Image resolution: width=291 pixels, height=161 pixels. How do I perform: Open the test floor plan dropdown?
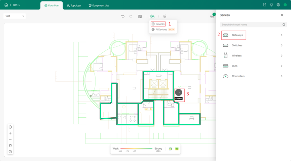(15, 16)
